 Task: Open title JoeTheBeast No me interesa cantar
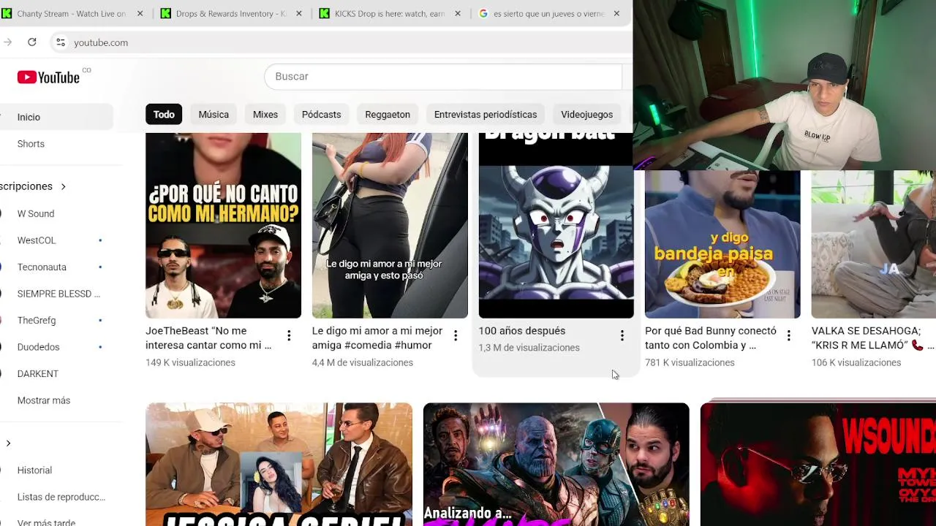208,338
